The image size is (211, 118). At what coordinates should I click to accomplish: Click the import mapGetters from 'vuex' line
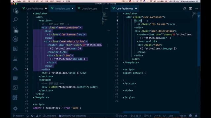[x=57, y=108]
